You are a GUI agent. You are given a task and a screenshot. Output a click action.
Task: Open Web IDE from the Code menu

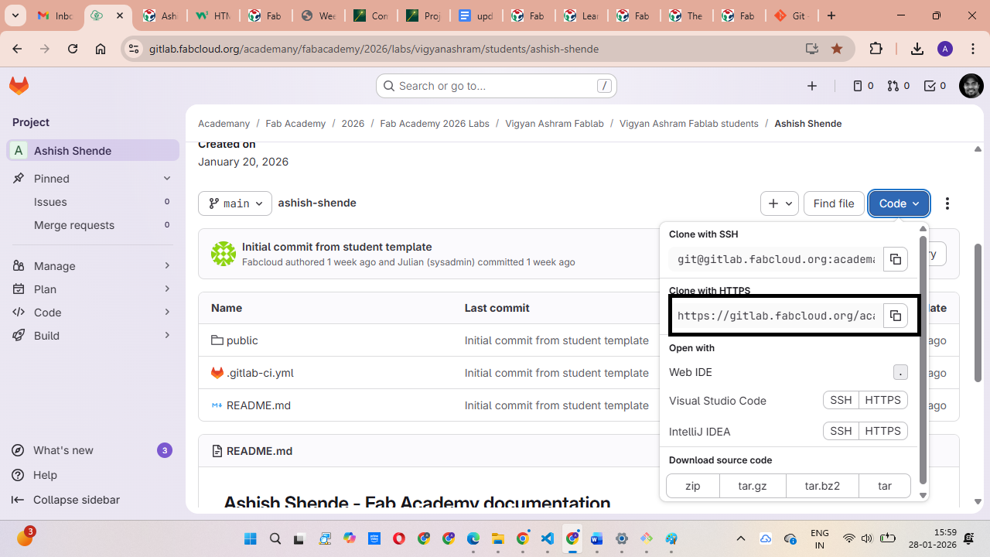pyautogui.click(x=788, y=372)
